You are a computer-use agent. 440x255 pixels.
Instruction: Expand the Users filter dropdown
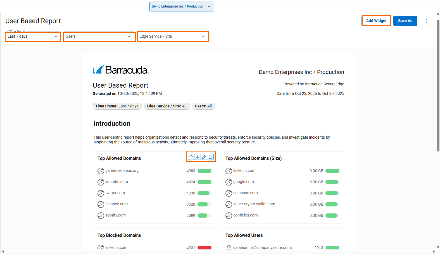click(99, 37)
